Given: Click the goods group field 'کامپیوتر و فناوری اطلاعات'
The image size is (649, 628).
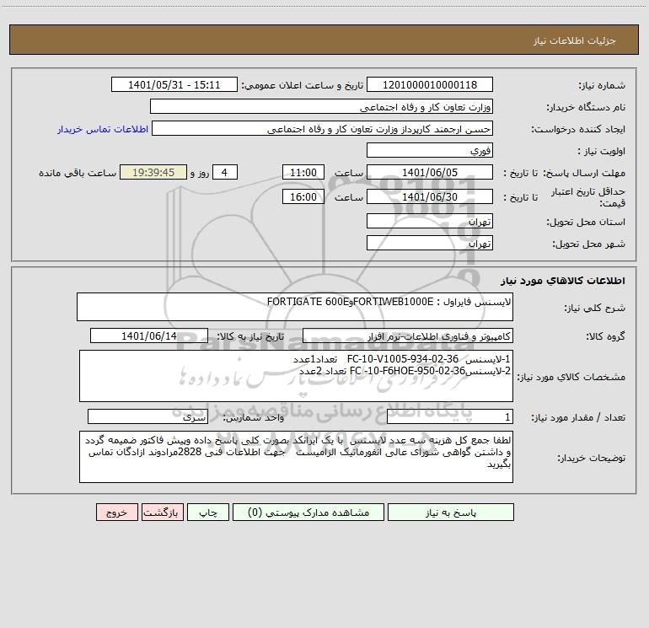Looking at the screenshot, I should [408, 335].
